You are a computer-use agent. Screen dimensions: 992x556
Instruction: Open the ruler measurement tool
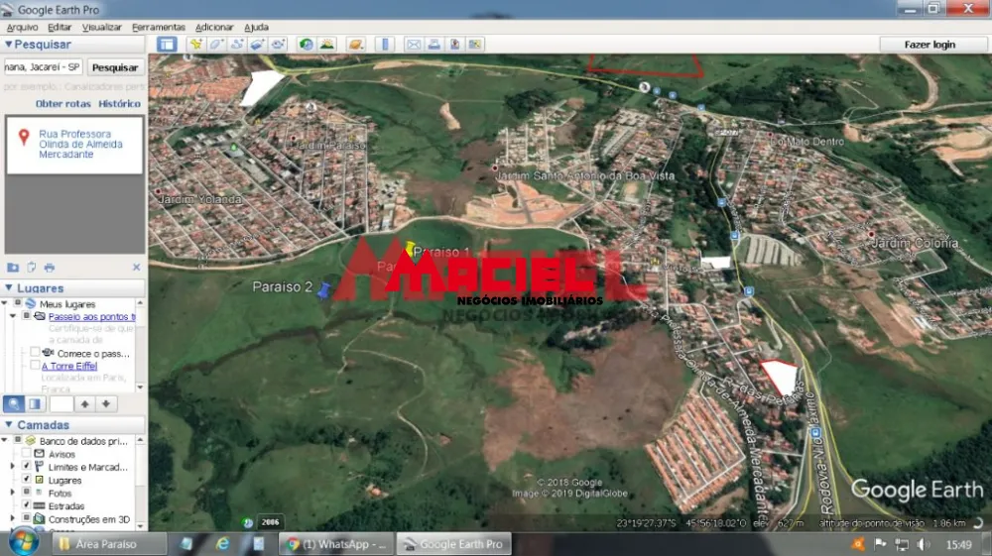click(x=385, y=45)
